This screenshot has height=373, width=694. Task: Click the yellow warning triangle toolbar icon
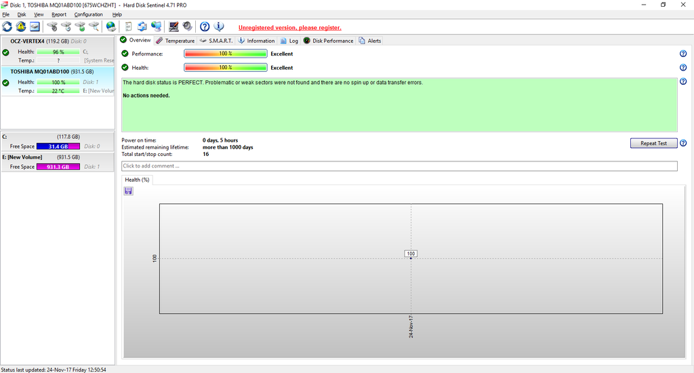pyautogui.click(x=21, y=27)
